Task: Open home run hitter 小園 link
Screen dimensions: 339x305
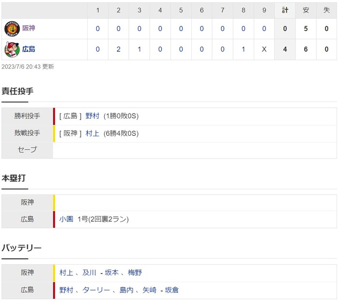Action: point(66,219)
